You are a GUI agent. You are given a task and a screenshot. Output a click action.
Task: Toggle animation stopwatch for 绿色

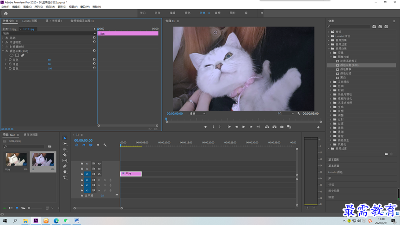[x=10, y=64]
